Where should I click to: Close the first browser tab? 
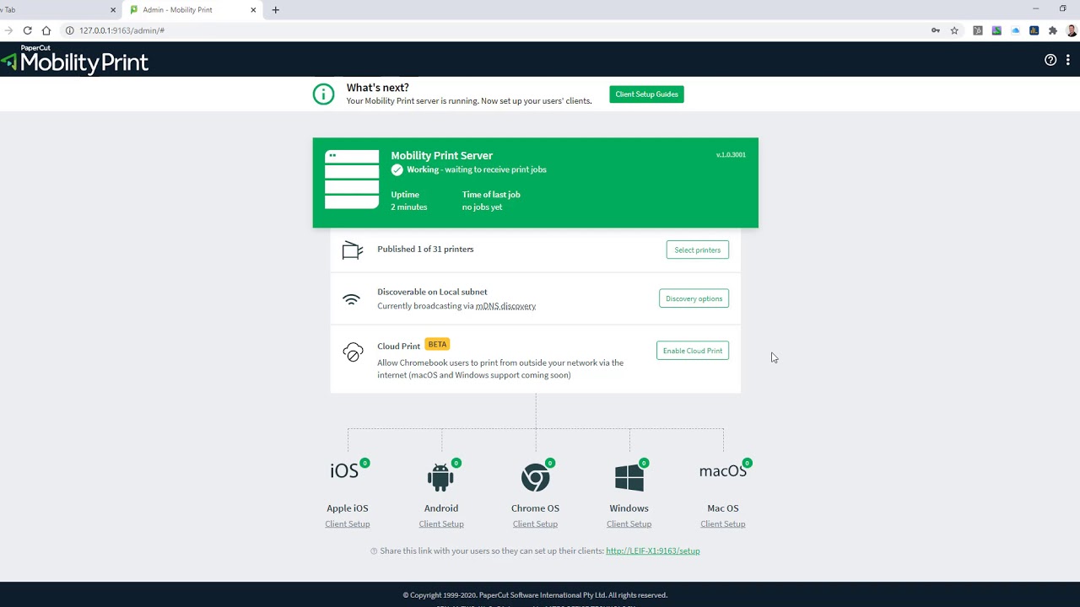113,10
